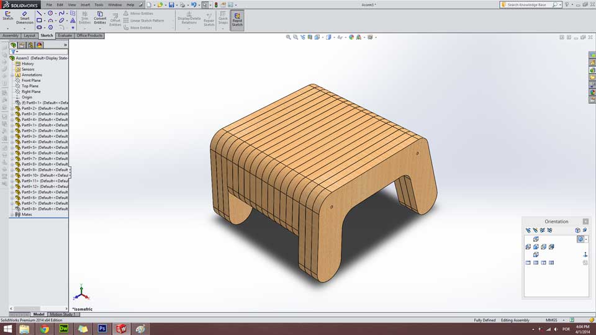Click the Convert Entities tool
596x335 pixels.
coord(100,18)
